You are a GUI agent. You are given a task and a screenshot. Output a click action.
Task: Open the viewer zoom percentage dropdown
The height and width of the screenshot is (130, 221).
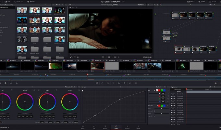(x=71, y=5)
